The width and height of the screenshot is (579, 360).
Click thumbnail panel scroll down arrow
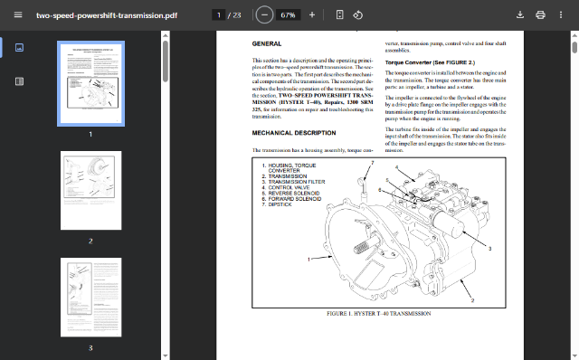[x=166, y=355]
